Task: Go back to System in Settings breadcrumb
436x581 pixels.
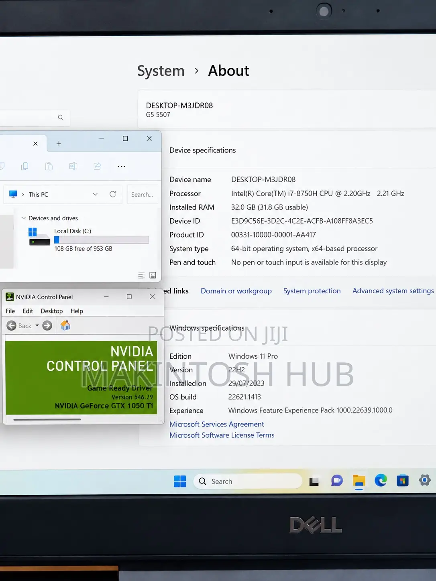Action: 161,71
